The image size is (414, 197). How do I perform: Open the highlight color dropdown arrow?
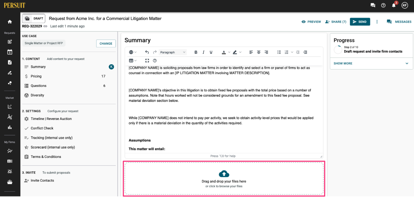[x=240, y=52]
